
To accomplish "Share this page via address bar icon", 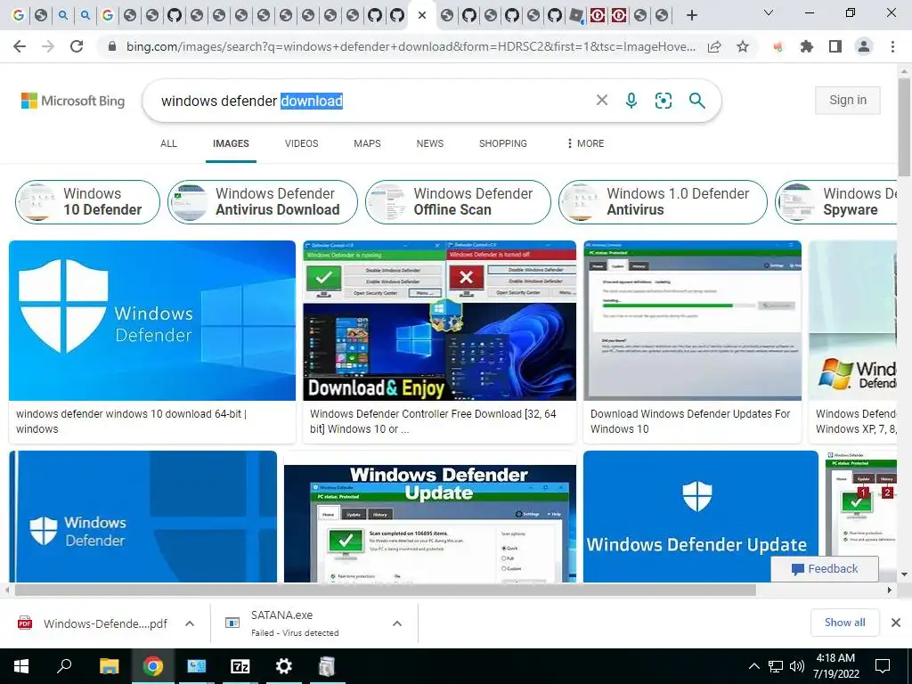I will tap(714, 46).
